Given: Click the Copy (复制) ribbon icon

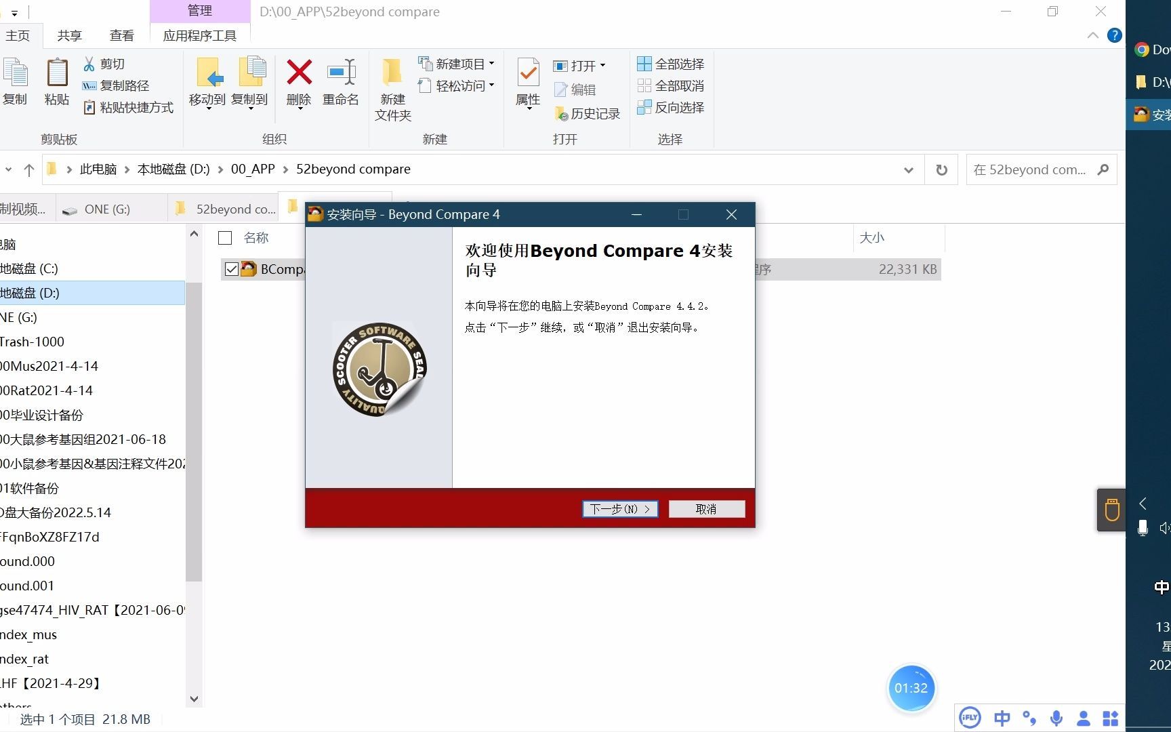Looking at the screenshot, I should pyautogui.click(x=15, y=73).
